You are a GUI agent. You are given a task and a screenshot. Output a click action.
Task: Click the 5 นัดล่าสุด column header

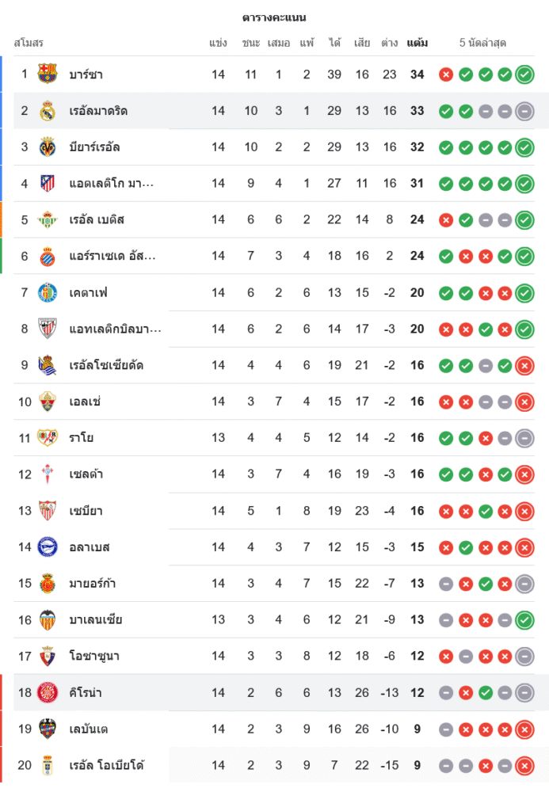482,43
